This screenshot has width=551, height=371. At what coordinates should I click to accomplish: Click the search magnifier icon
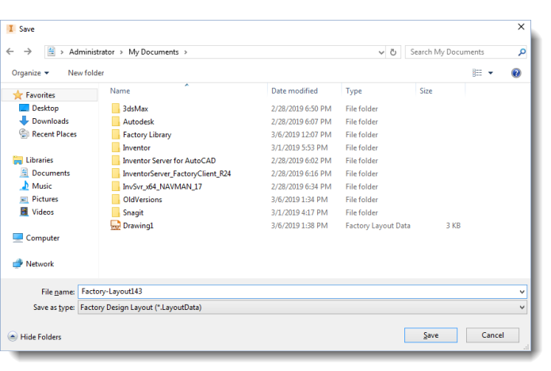tap(522, 52)
